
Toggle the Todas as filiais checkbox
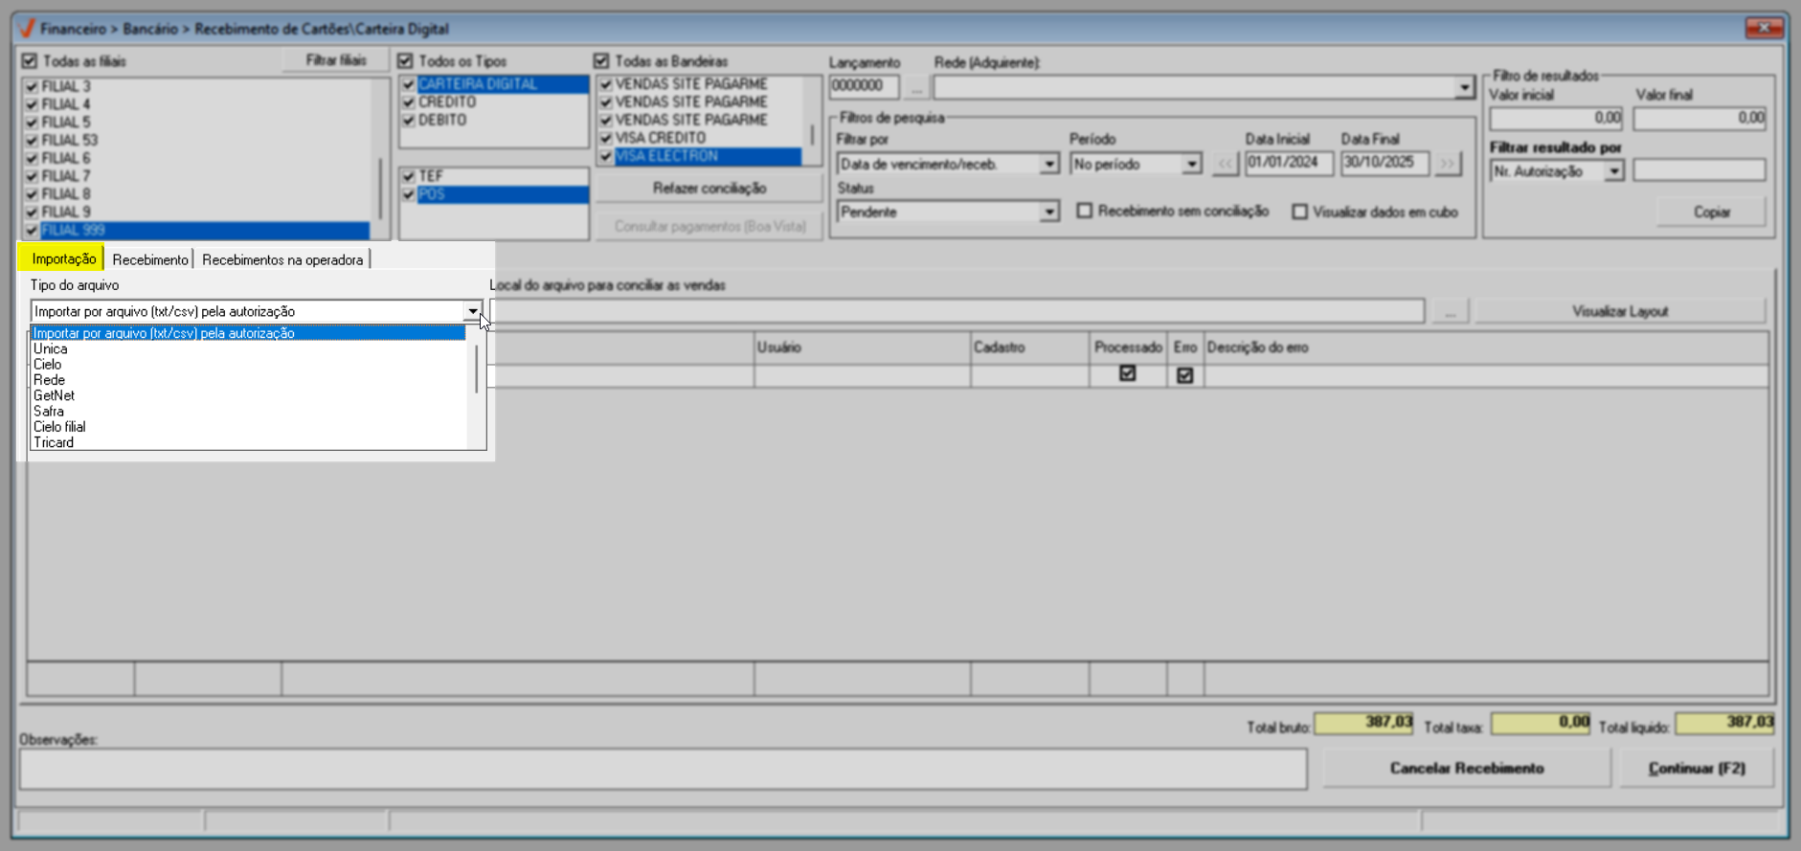pos(30,61)
